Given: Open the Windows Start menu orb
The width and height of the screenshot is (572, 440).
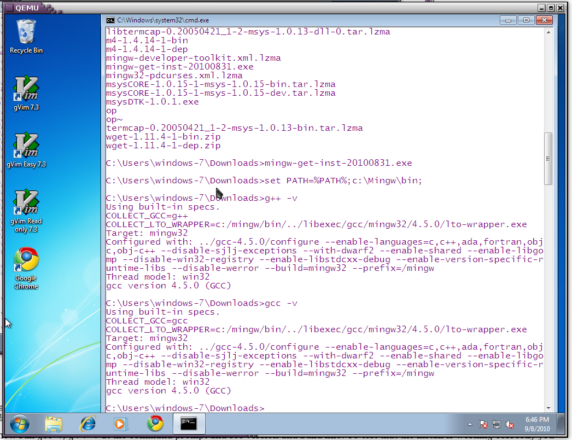Looking at the screenshot, I should [20, 424].
